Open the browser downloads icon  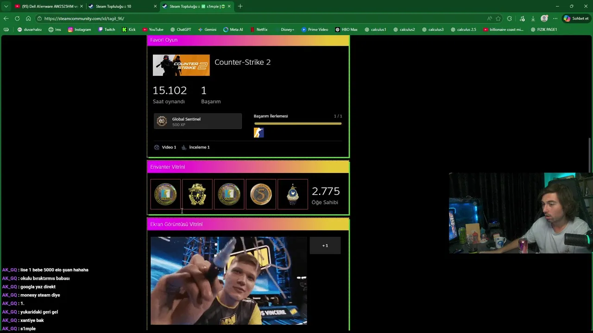[x=533, y=18]
